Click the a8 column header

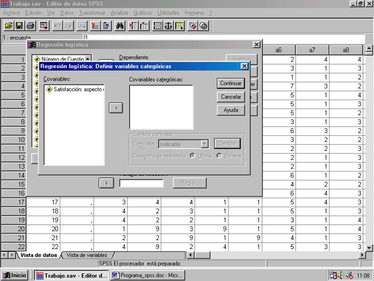pos(346,50)
